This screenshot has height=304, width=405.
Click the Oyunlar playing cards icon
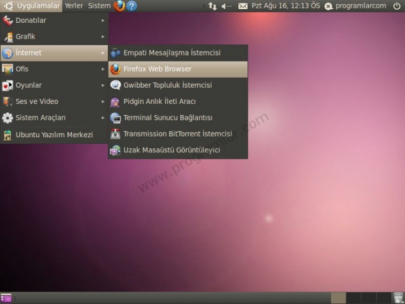click(x=7, y=86)
